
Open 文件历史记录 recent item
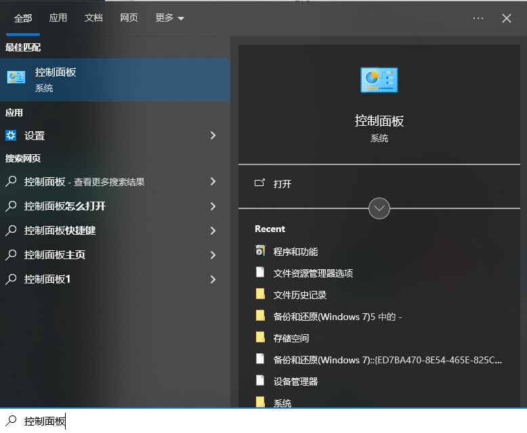[299, 295]
